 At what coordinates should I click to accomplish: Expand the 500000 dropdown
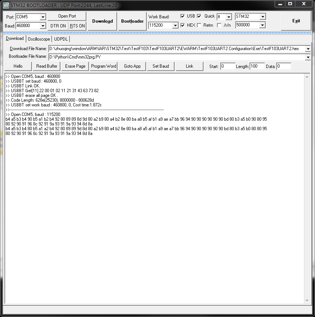(x=263, y=25)
